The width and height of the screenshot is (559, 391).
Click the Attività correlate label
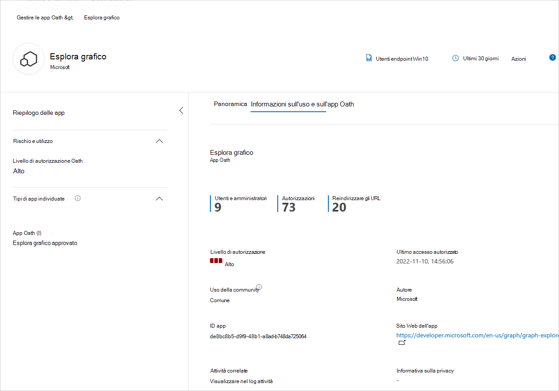tap(229, 371)
